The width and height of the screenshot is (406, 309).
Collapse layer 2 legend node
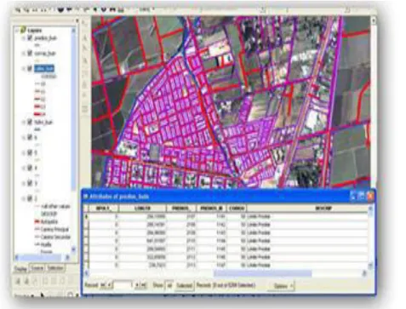pos(24,198)
